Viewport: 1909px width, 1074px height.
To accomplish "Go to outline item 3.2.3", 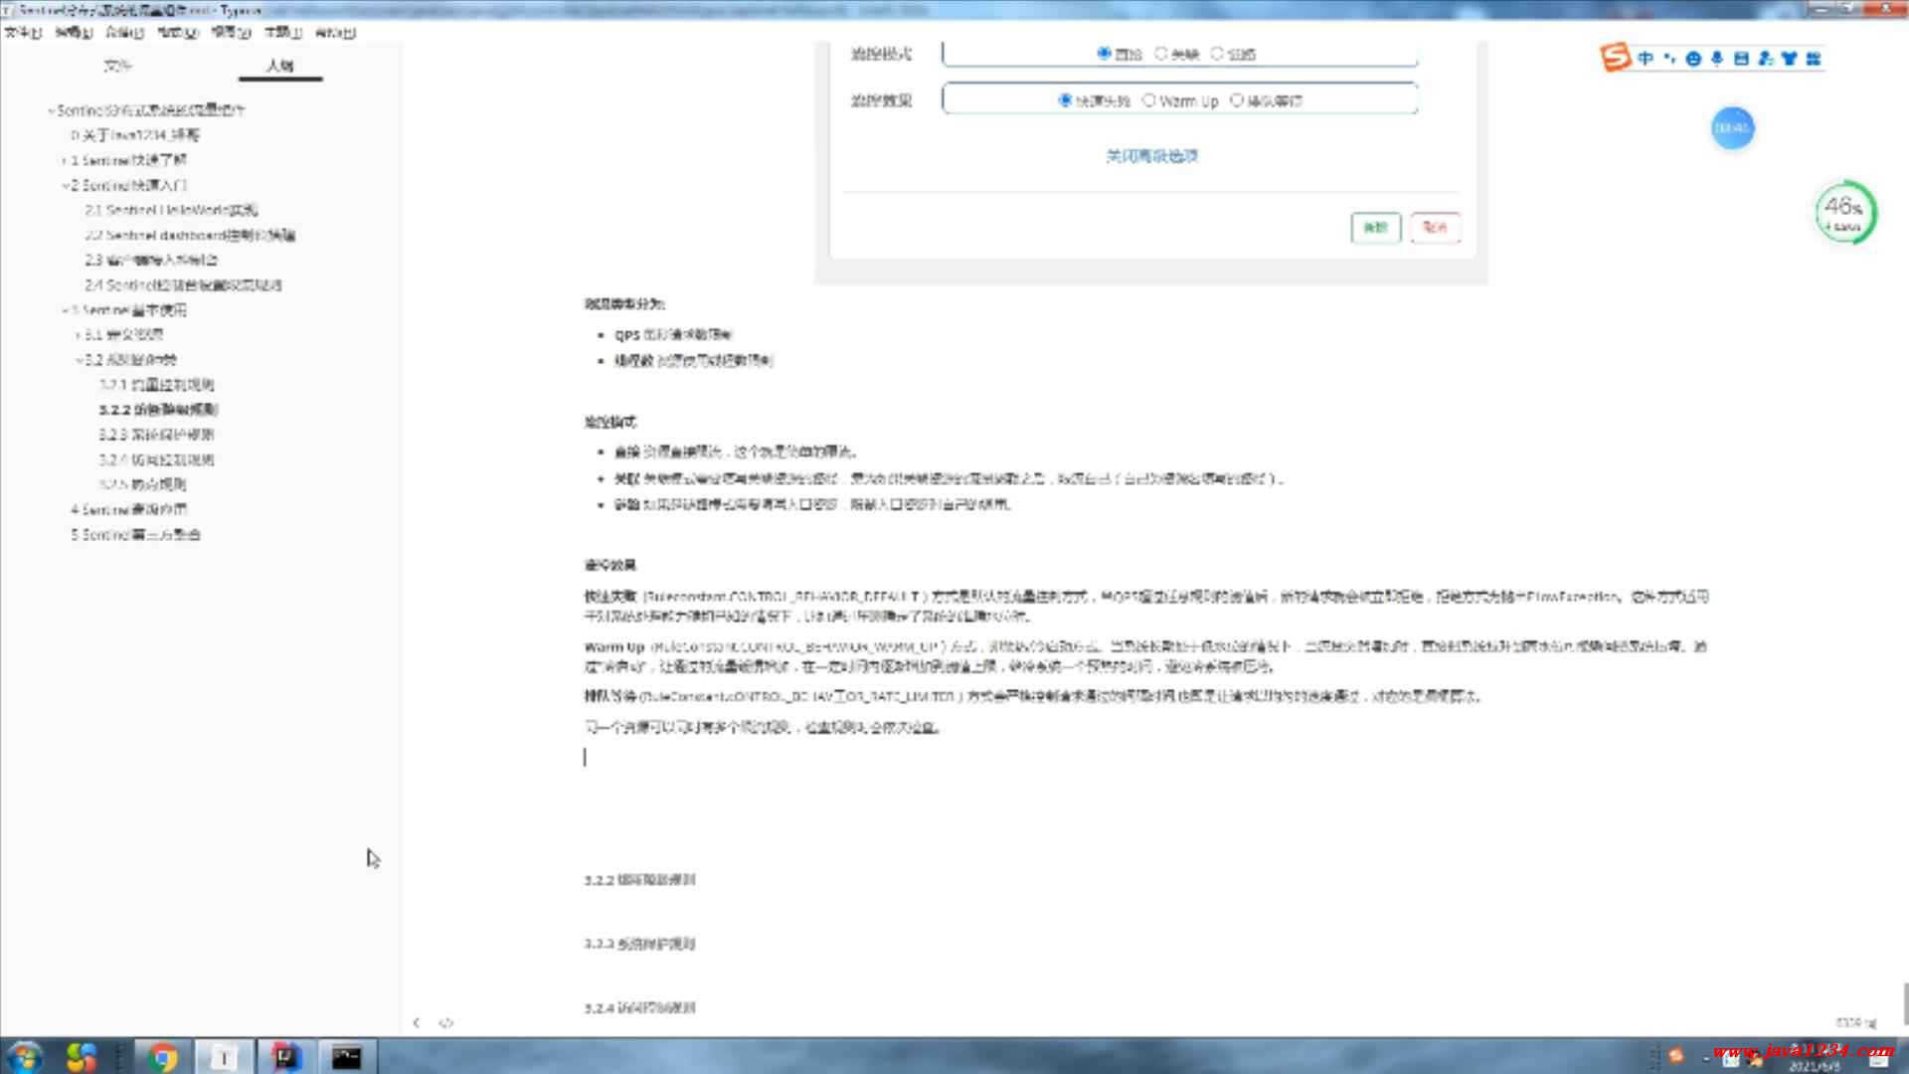I will click(156, 435).
